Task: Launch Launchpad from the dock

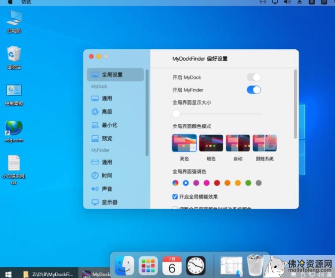Action: [x=148, y=266]
